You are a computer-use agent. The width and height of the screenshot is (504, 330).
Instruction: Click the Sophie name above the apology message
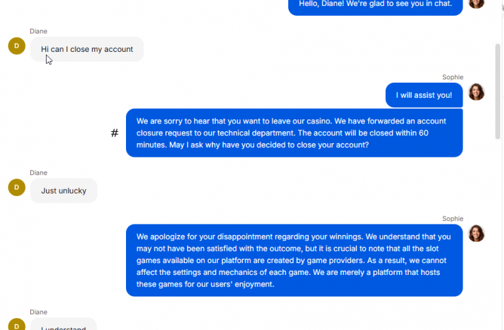[x=453, y=218]
